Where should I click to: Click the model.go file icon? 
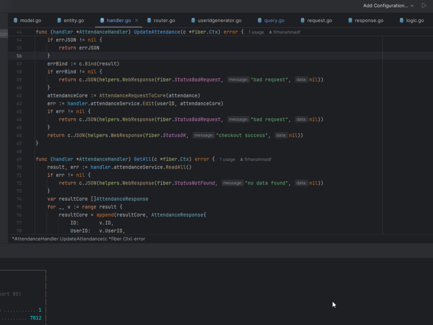[16, 20]
